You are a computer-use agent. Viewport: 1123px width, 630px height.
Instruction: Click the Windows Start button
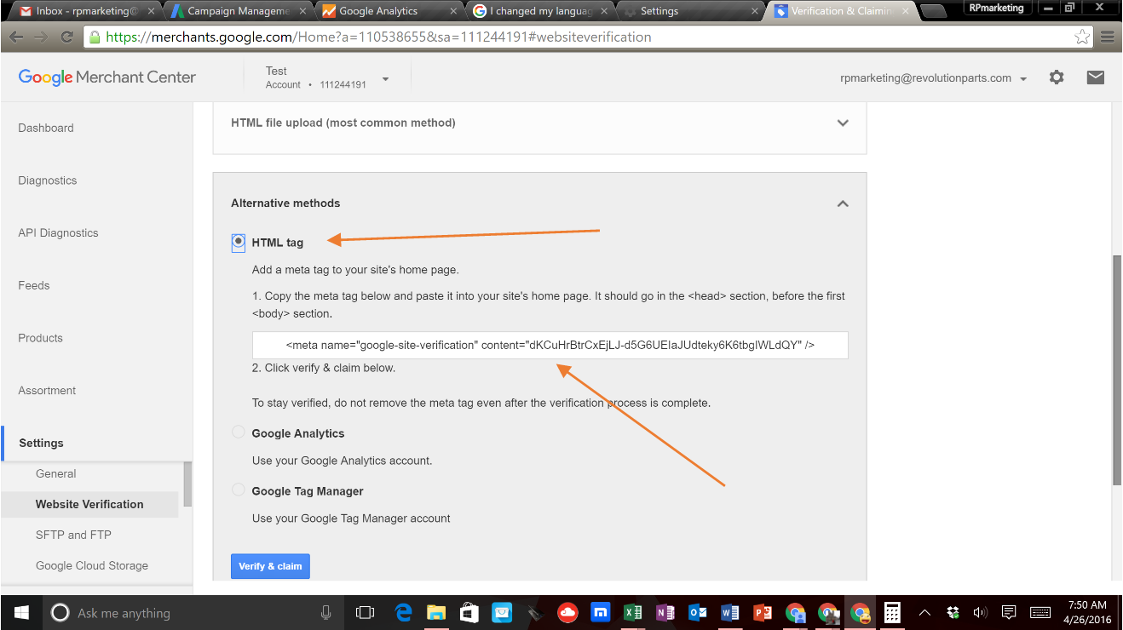(21, 612)
